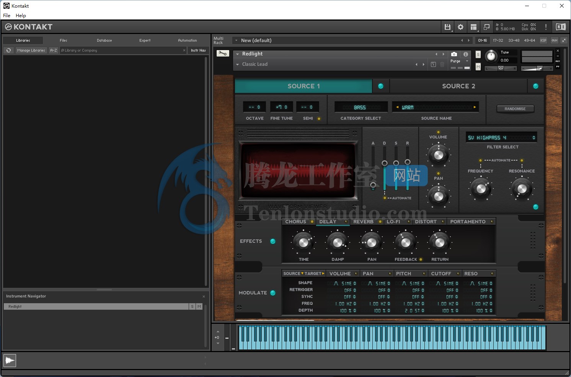This screenshot has width=571, height=377.
Task: Solo the Redlight instrument with S
Action: point(478,55)
